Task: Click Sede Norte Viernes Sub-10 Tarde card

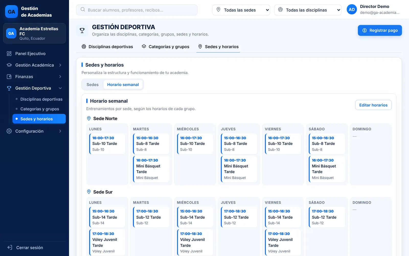Action: (283, 144)
